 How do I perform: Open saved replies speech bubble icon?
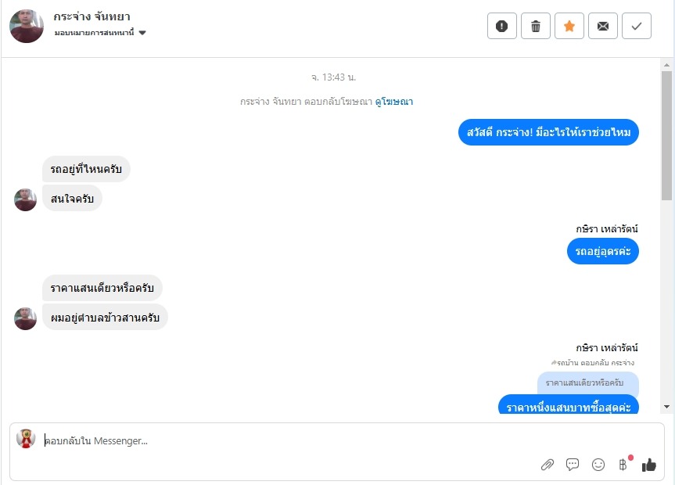pyautogui.click(x=572, y=465)
